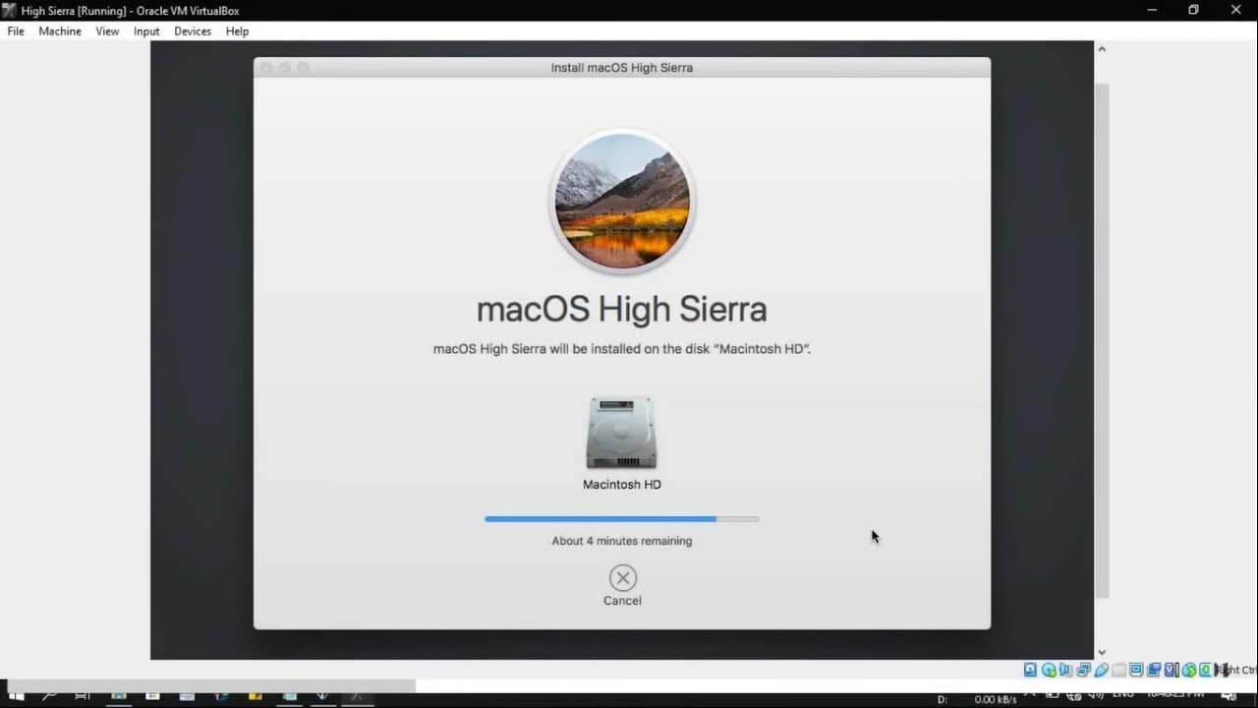Select the Macintosh HD disk icon
This screenshot has width=1258, height=708.
tap(621, 433)
